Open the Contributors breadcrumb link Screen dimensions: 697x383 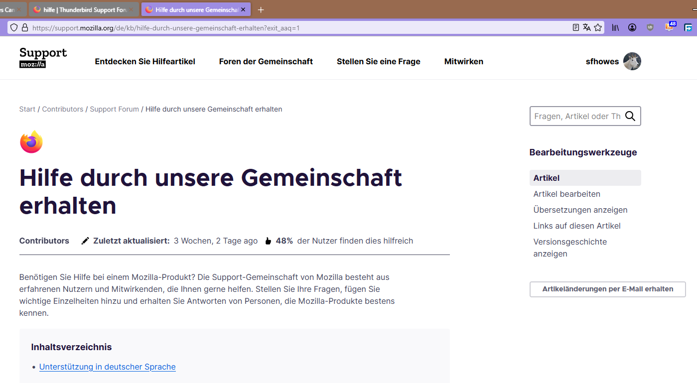pos(63,109)
